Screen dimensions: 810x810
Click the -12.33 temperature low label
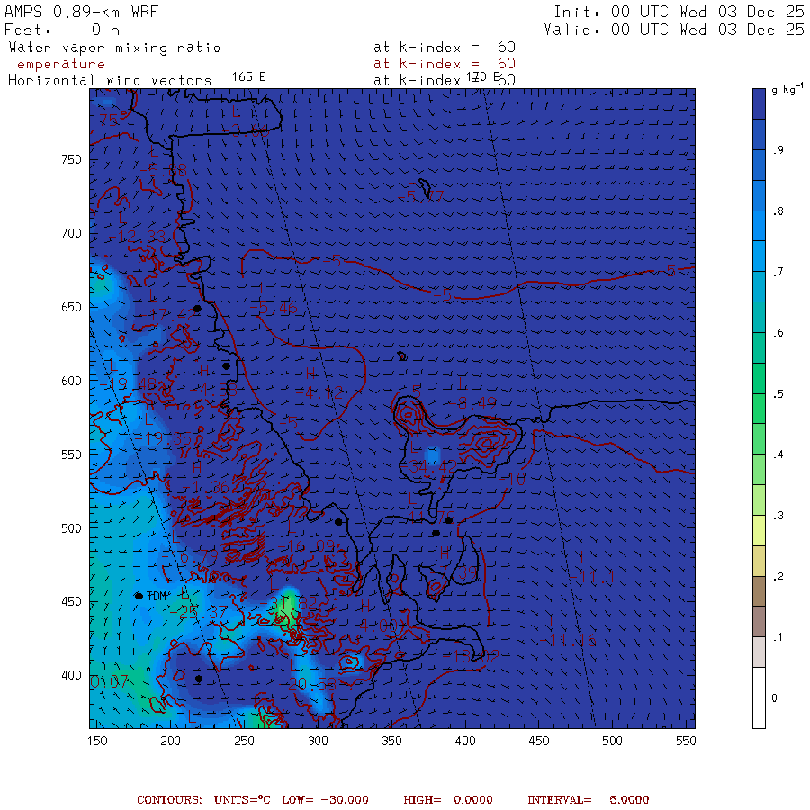138,237
